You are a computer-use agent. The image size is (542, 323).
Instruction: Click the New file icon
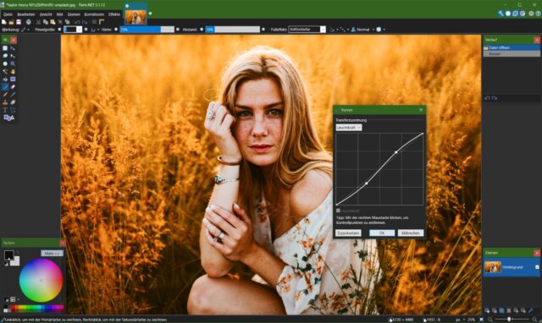3,22
